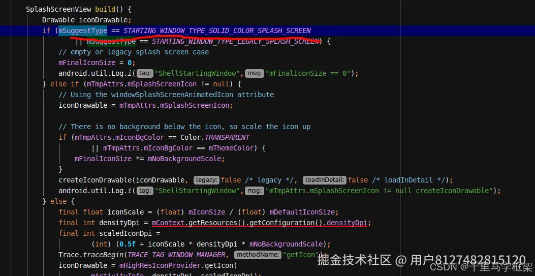
Task: Click the createIconDrawable( method call
Action: coord(97,180)
